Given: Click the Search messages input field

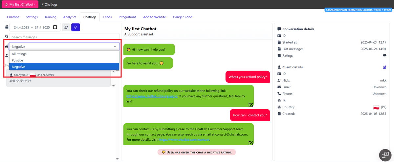Looking at the screenshot, I should click(64, 37).
